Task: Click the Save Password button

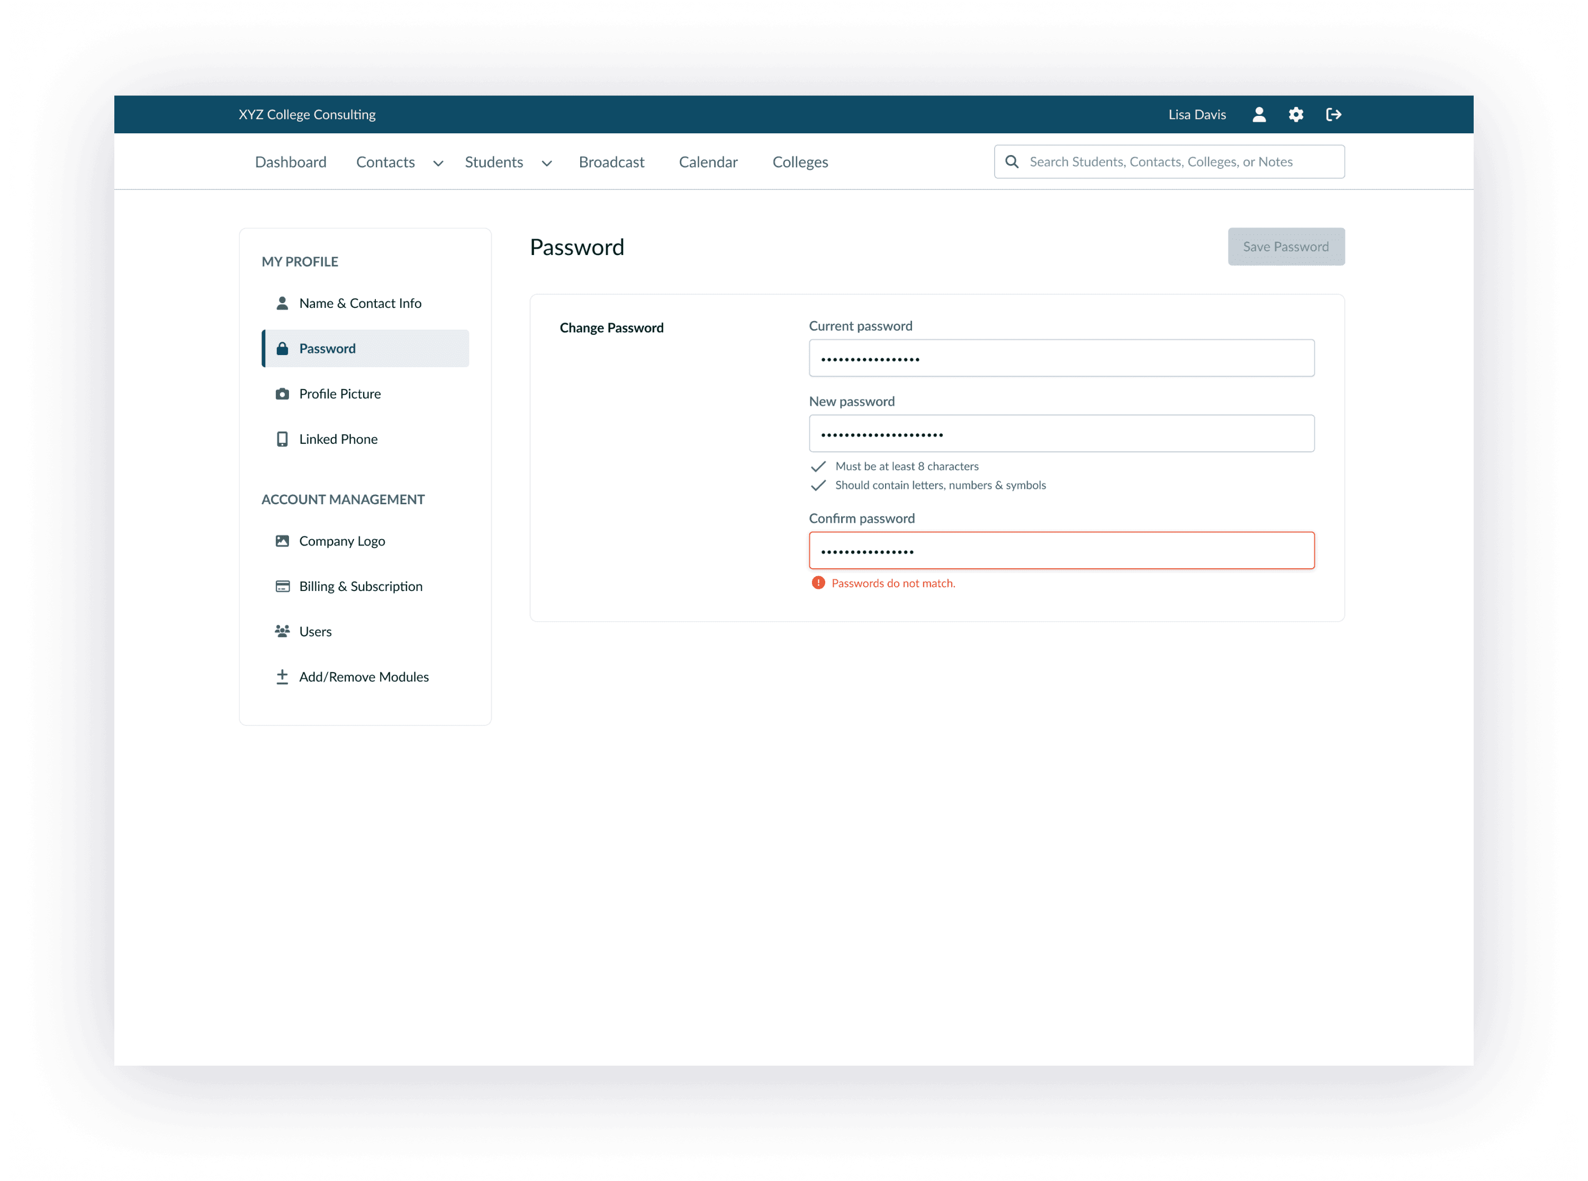Action: (1286, 247)
